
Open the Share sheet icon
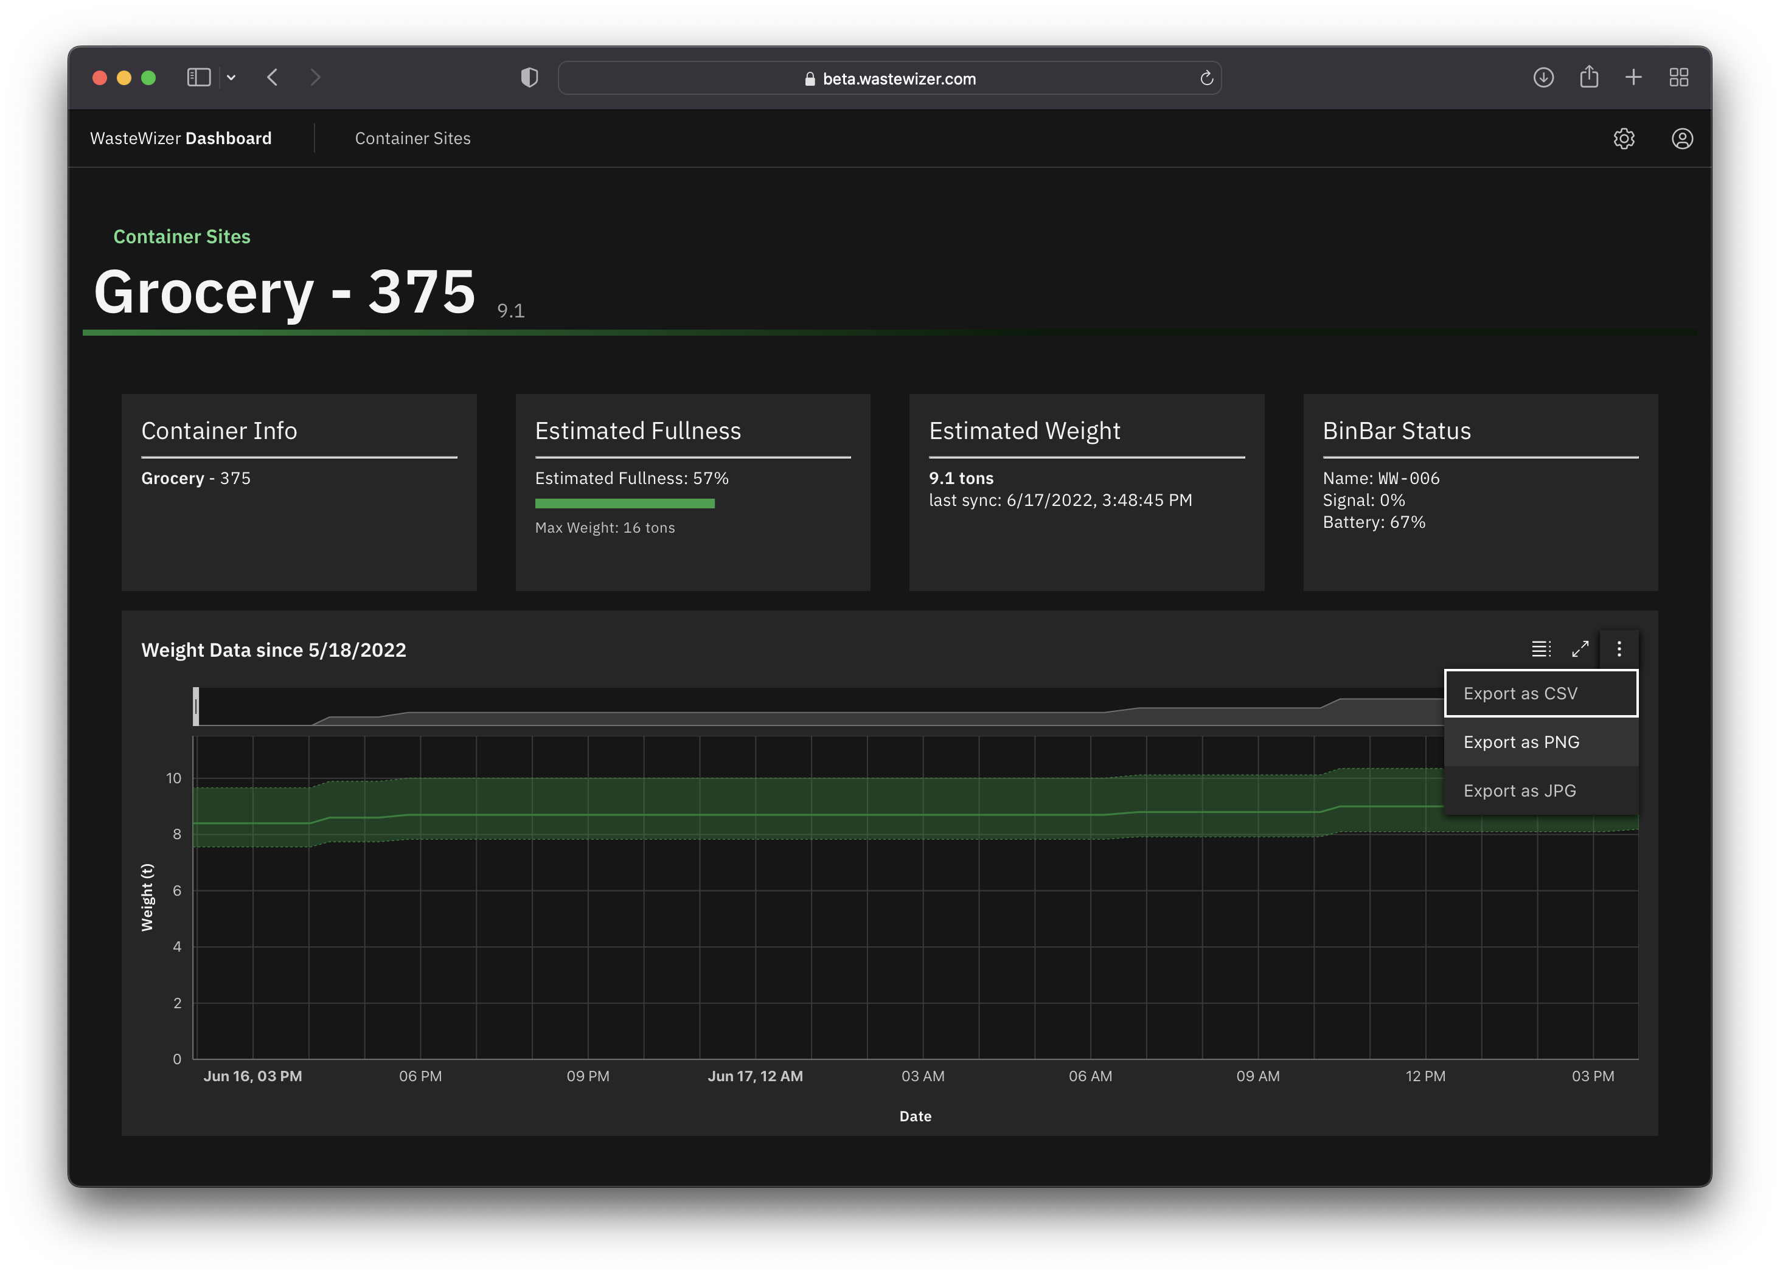click(x=1588, y=77)
